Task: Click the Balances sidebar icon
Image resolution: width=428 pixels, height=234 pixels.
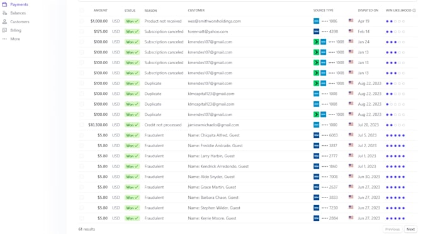Action: click(4, 13)
